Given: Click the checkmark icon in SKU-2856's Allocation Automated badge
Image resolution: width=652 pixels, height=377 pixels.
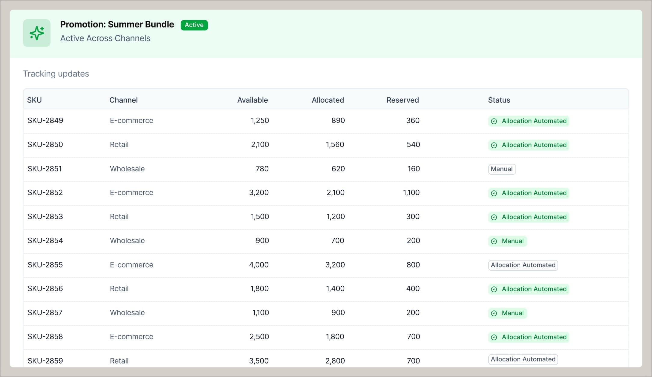Looking at the screenshot, I should pyautogui.click(x=494, y=289).
